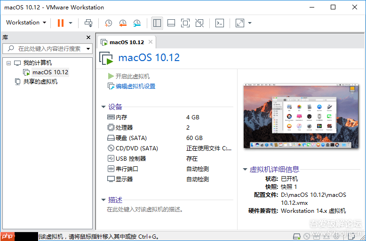Toggle the thumbnail bar view icon
This screenshot has height=241, width=366.
point(171,23)
